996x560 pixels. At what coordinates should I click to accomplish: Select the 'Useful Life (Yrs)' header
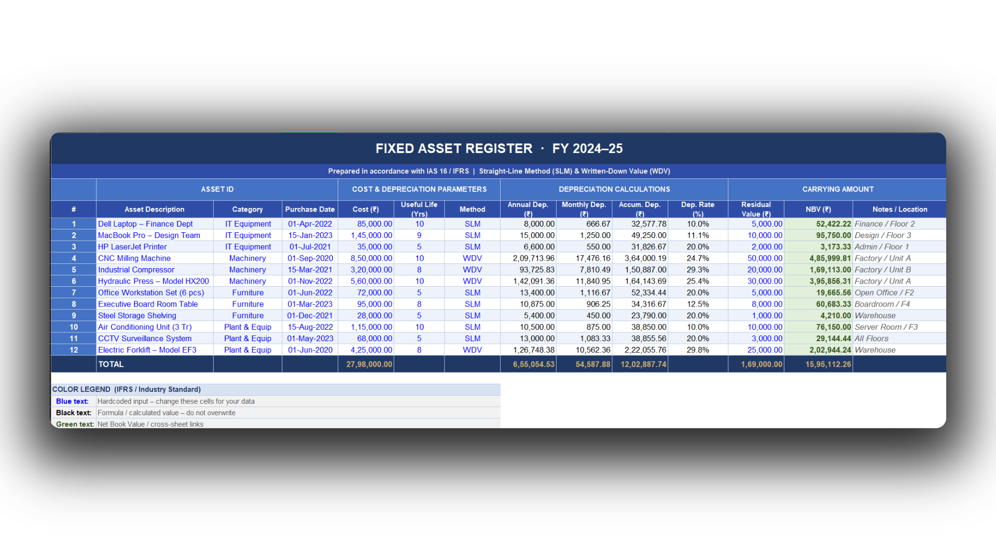click(419, 209)
